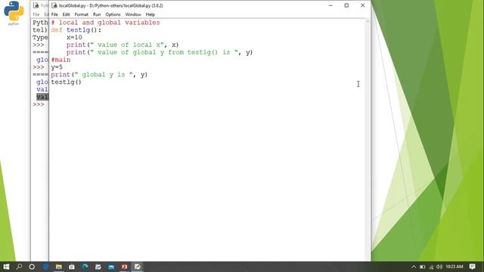The image size is (484, 272).
Task: Open Cortana from the taskbar
Action: (32, 267)
